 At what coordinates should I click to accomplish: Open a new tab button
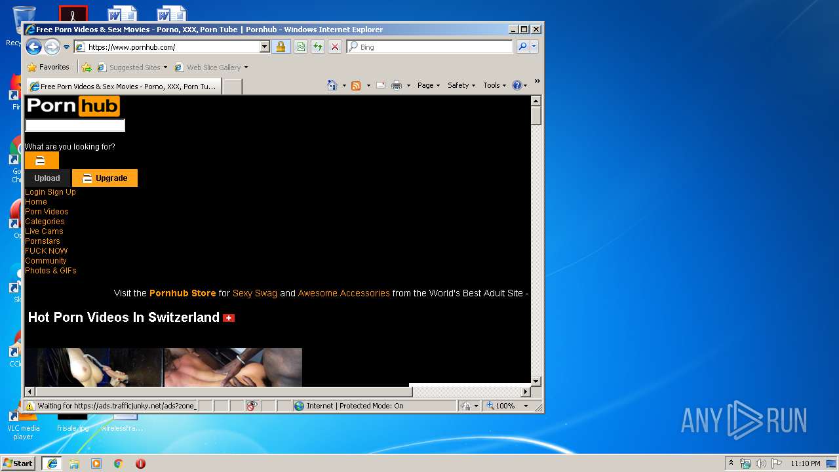(x=232, y=87)
